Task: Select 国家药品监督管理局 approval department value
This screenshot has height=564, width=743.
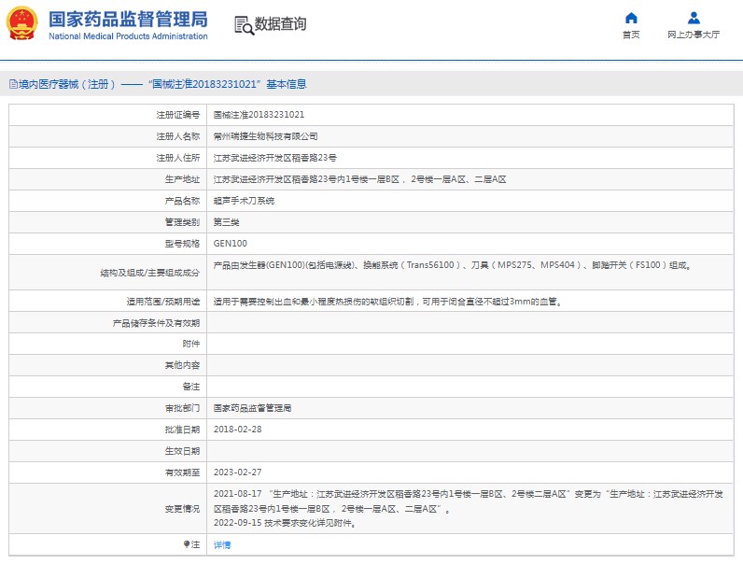Action: coord(252,408)
